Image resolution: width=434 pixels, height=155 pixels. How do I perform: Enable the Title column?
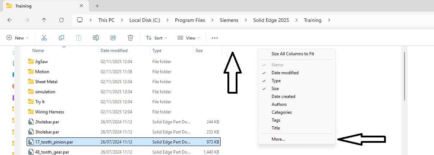coord(297,128)
